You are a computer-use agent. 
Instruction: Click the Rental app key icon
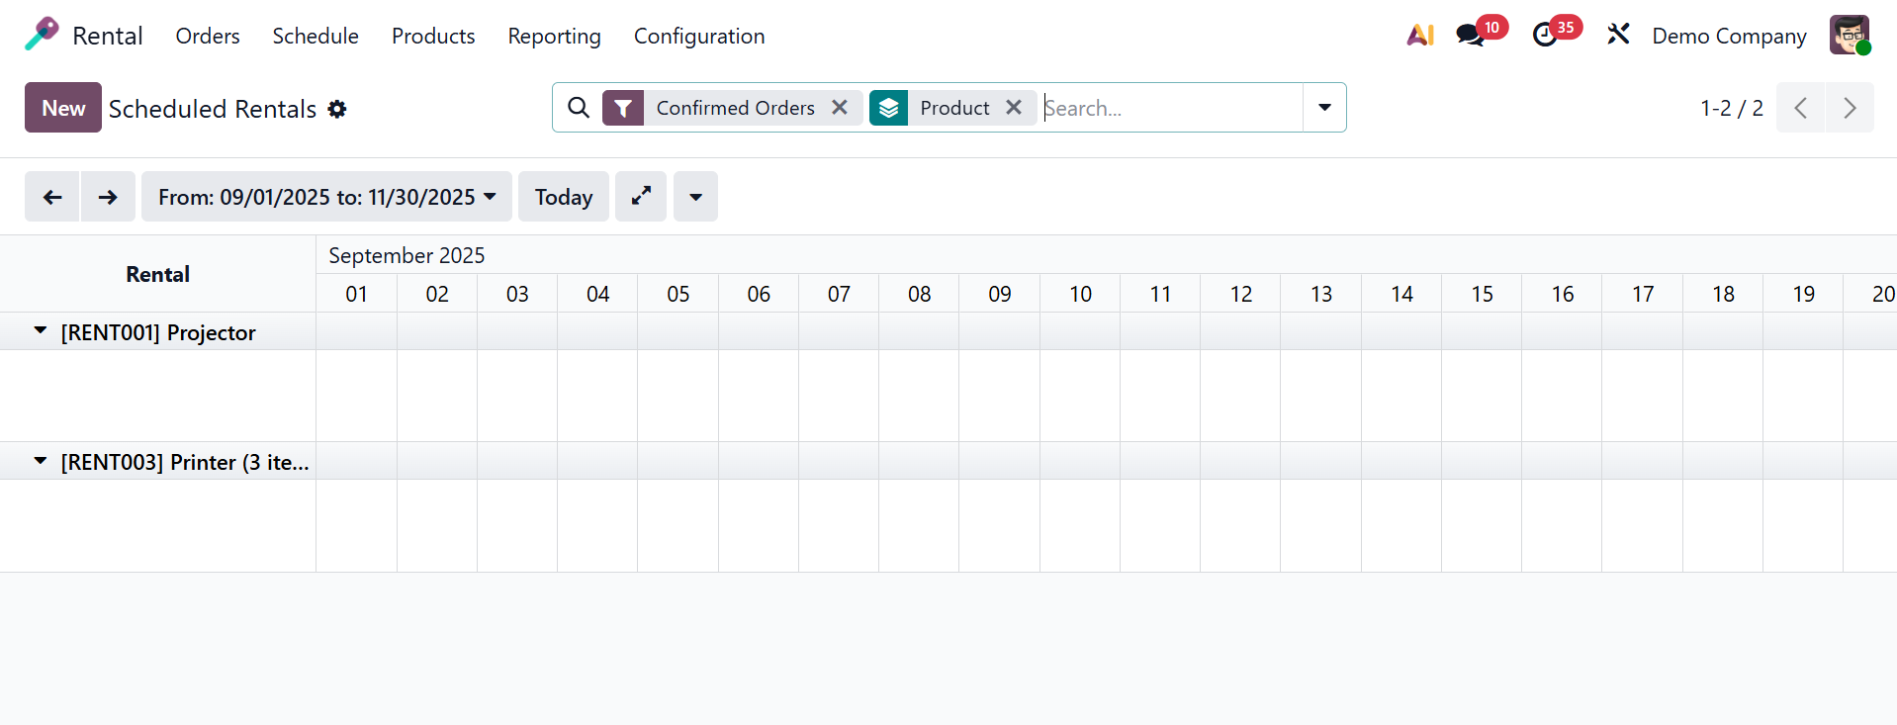pyautogui.click(x=42, y=35)
